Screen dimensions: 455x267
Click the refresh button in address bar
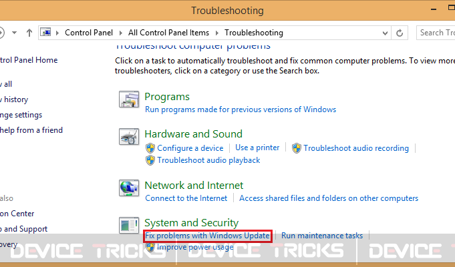tap(400, 33)
